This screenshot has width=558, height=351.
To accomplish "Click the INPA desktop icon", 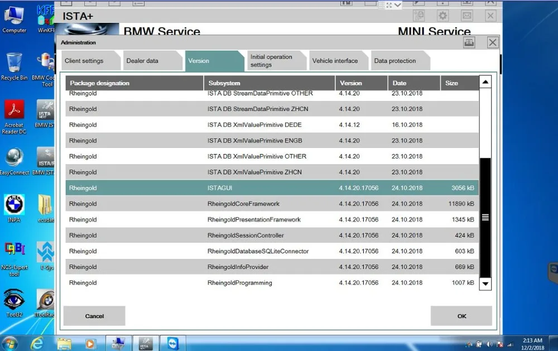I will click(15, 209).
